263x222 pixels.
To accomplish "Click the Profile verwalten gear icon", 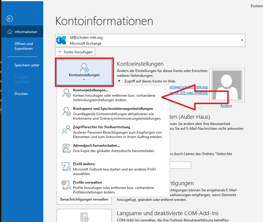I will point(66,185).
